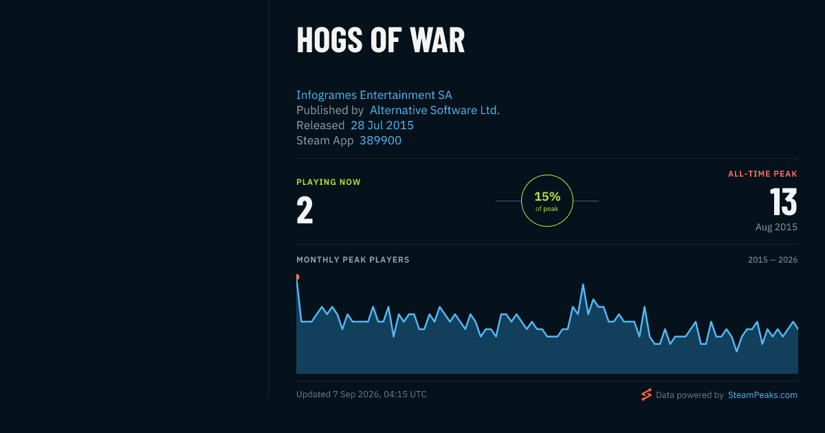This screenshot has width=825, height=433.
Task: Click the all-time peak number 13
Action: 783,202
